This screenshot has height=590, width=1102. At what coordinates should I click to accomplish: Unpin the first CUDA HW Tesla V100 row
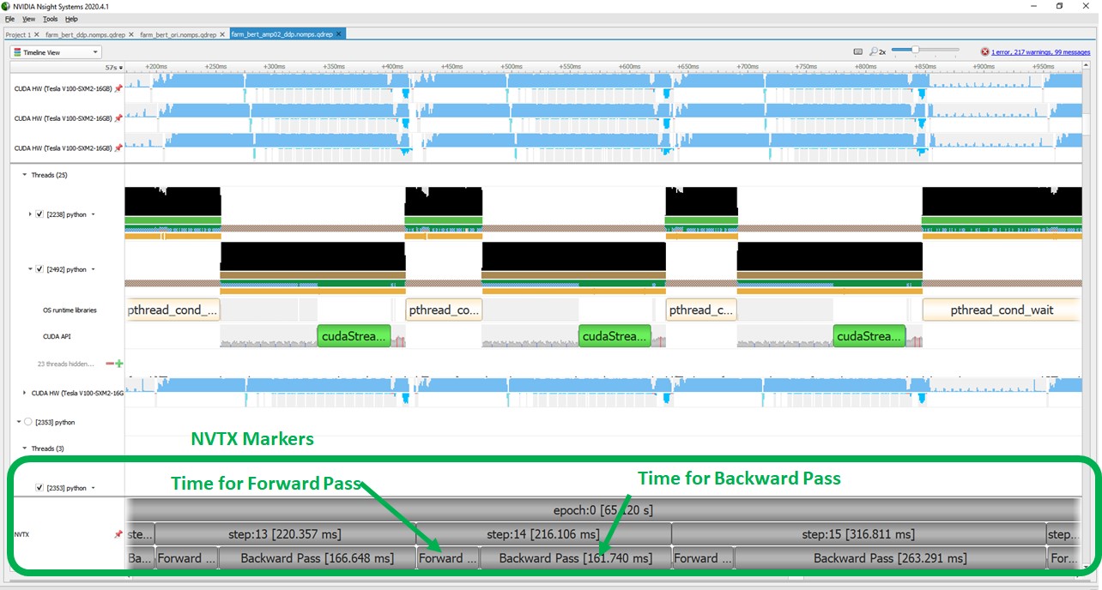118,87
